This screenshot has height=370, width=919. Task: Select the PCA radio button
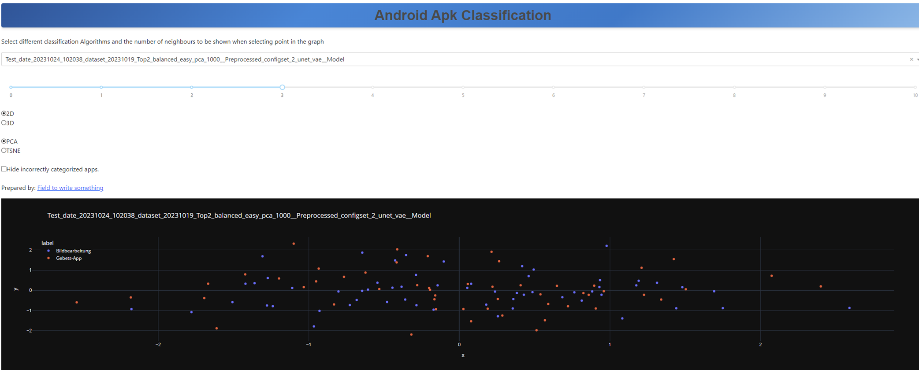click(4, 141)
